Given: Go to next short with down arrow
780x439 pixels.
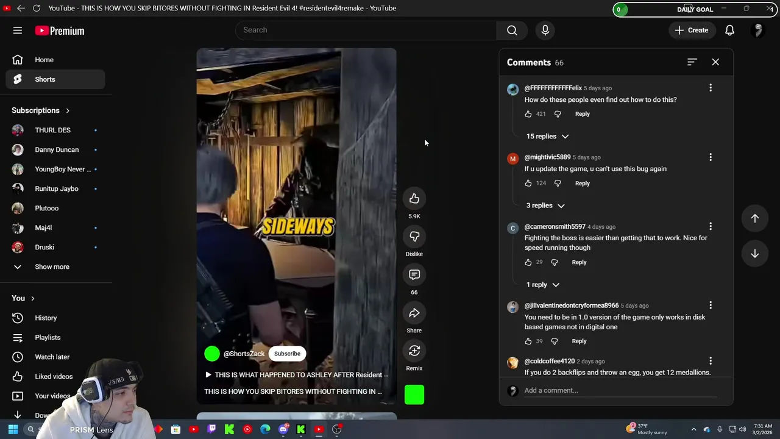Looking at the screenshot, I should 754,254.
